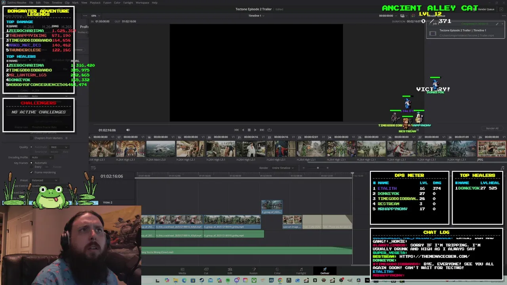Open Chrome in the taskbar
Screen dimensions: 507x285
point(280,281)
